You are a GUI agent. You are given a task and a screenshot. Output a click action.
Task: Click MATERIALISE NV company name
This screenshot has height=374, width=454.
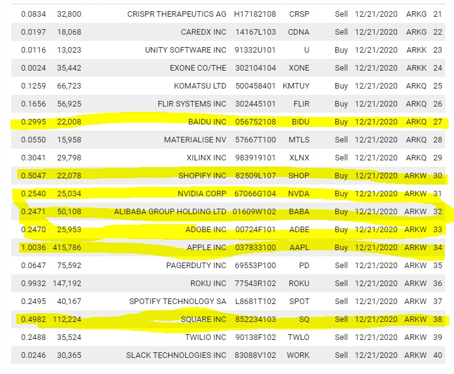tap(195, 139)
